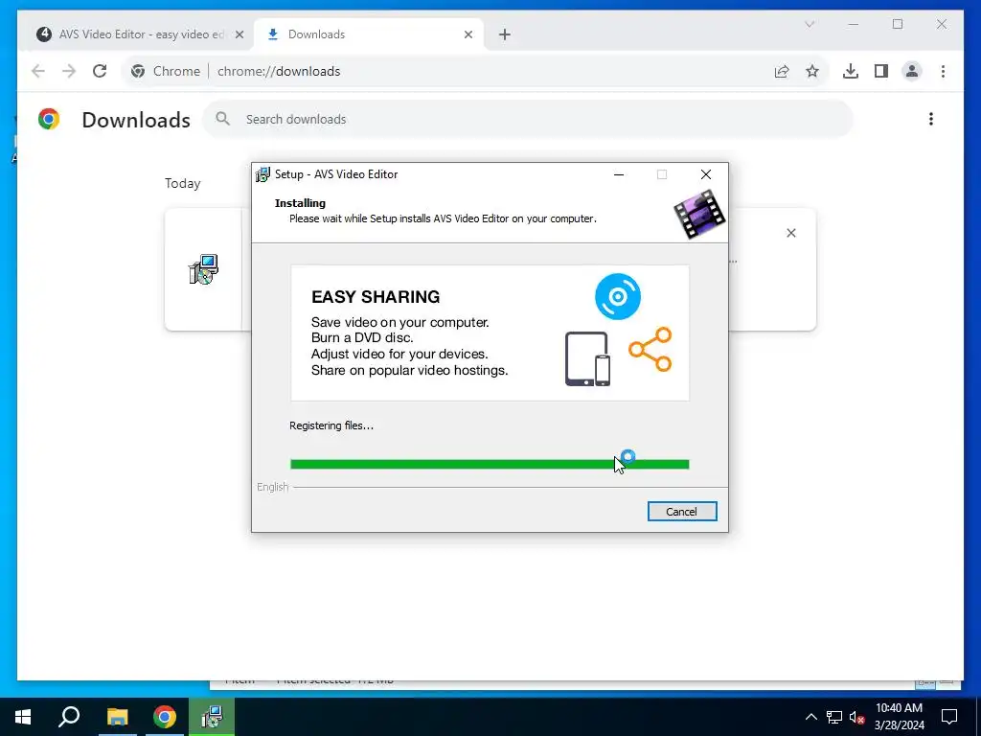Screen dimensions: 981x736
Task: Cancel the AVS Video Editor installation
Action: pyautogui.click(x=682, y=512)
